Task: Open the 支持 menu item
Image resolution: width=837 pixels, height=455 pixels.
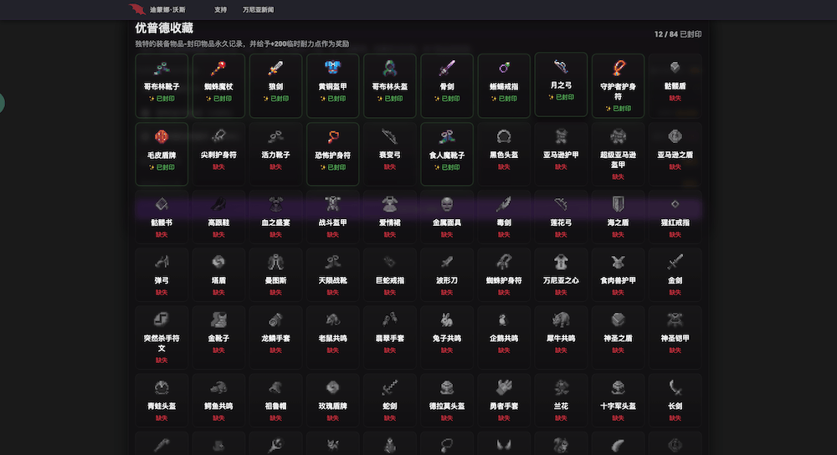Action: [220, 10]
